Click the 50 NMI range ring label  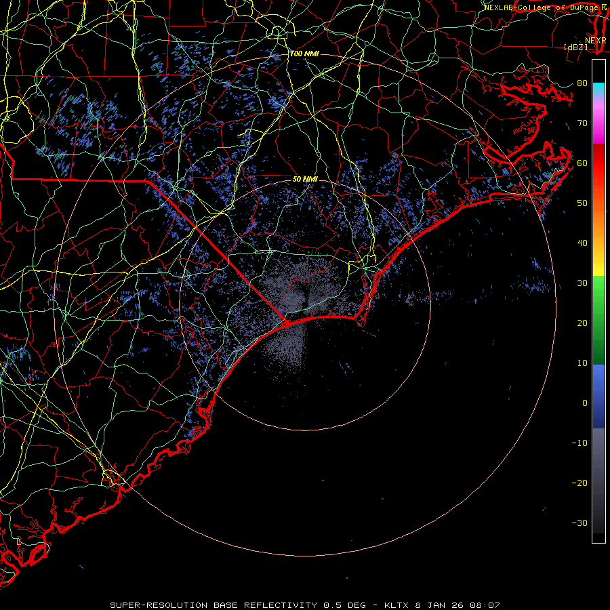[305, 179]
